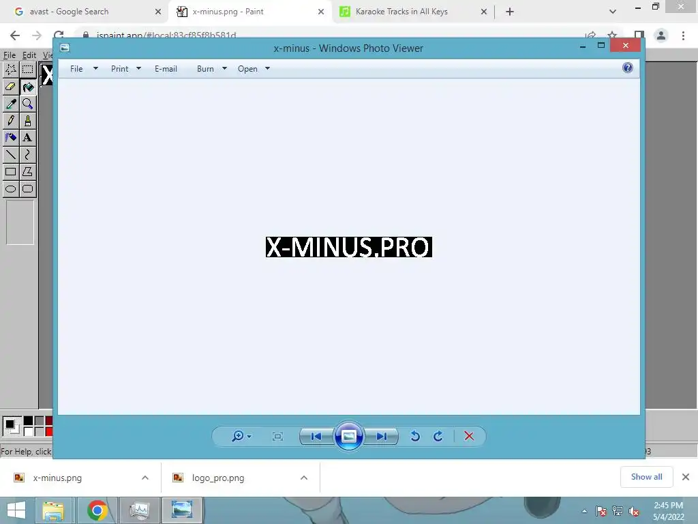Image resolution: width=698 pixels, height=524 pixels.
Task: Choose the Fill With Color bucket tool
Action: coord(27,87)
